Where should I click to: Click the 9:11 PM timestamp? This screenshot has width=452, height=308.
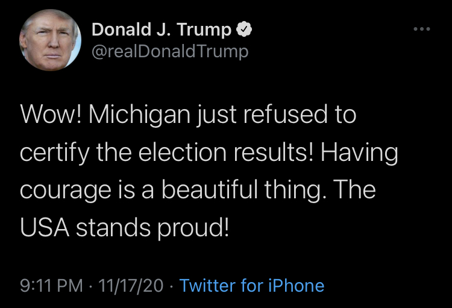pyautogui.click(x=51, y=285)
